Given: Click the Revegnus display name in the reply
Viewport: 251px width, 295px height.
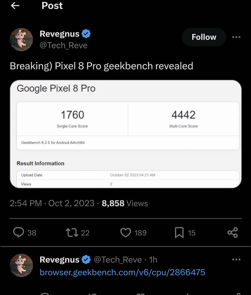Looking at the screenshot, I should 59,259.
